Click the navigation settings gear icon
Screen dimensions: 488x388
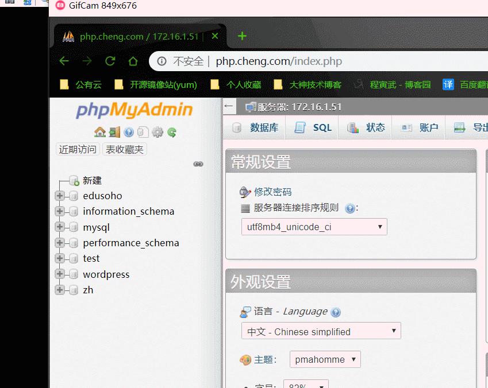[157, 132]
